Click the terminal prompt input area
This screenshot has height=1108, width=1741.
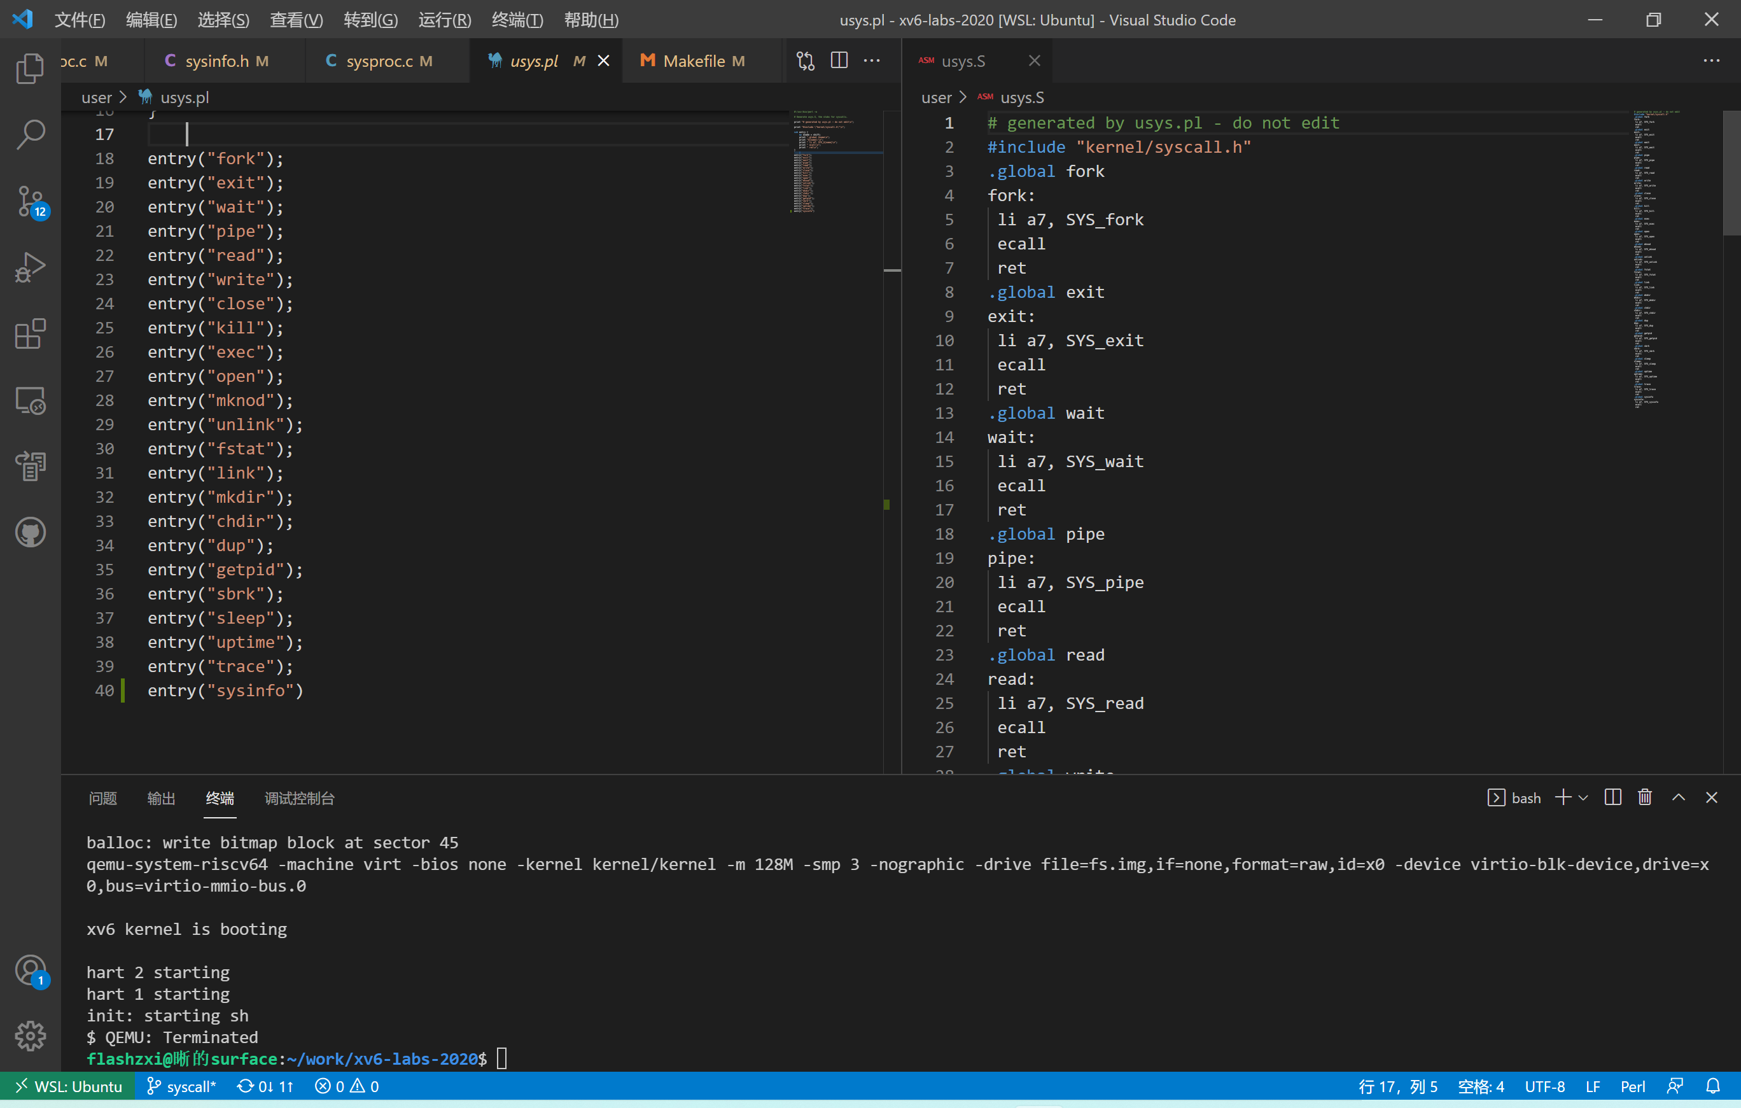click(x=502, y=1058)
